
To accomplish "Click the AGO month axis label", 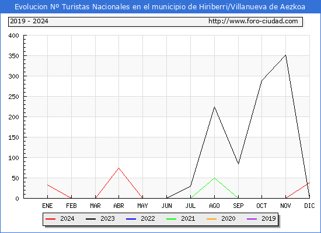I will [x=214, y=206].
